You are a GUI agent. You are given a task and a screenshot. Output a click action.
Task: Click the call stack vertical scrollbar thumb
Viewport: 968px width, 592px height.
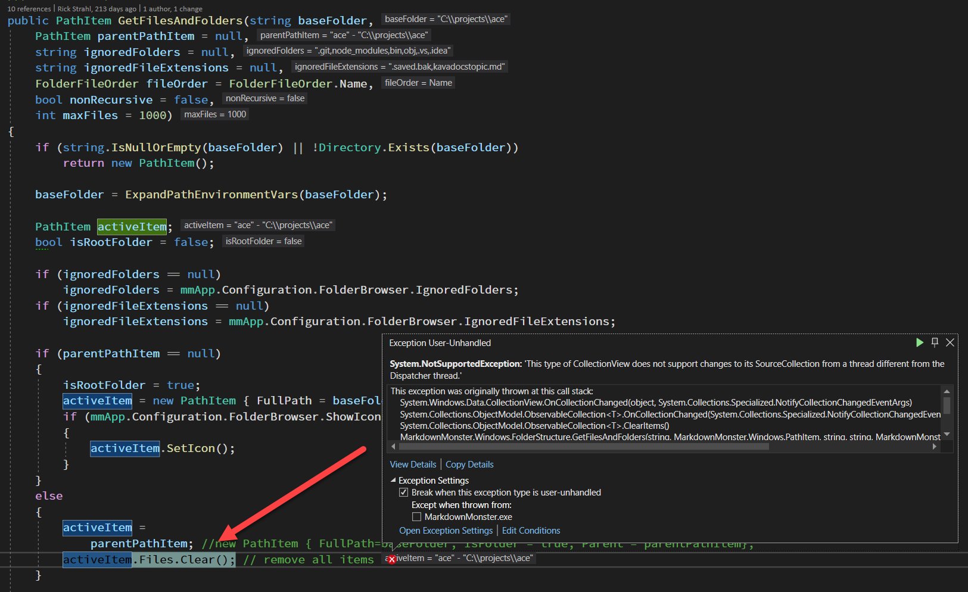click(947, 406)
